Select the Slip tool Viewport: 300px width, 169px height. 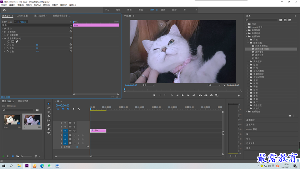(49, 120)
